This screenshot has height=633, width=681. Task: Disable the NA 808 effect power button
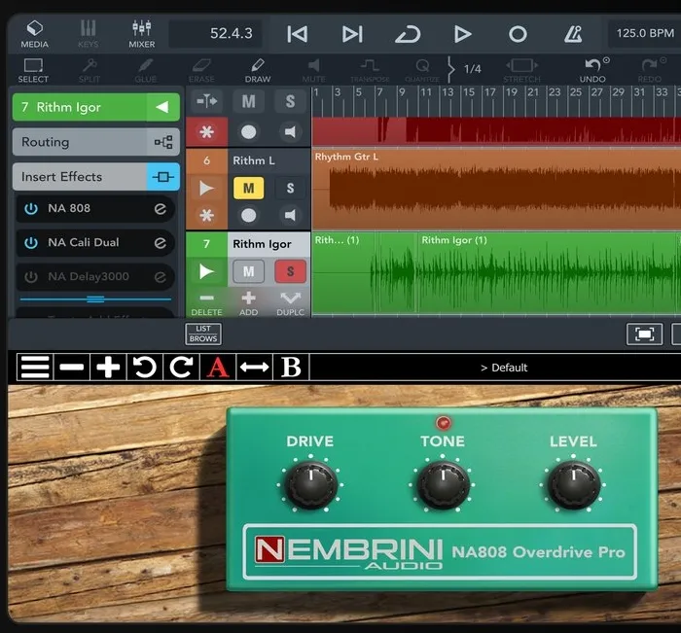click(x=31, y=208)
